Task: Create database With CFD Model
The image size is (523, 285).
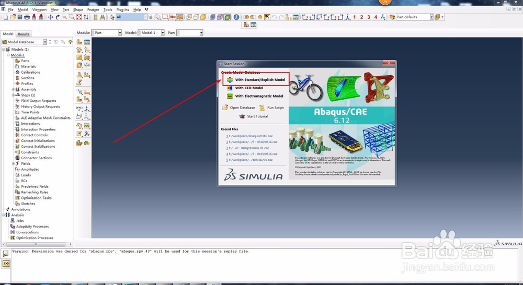Action: click(x=245, y=88)
